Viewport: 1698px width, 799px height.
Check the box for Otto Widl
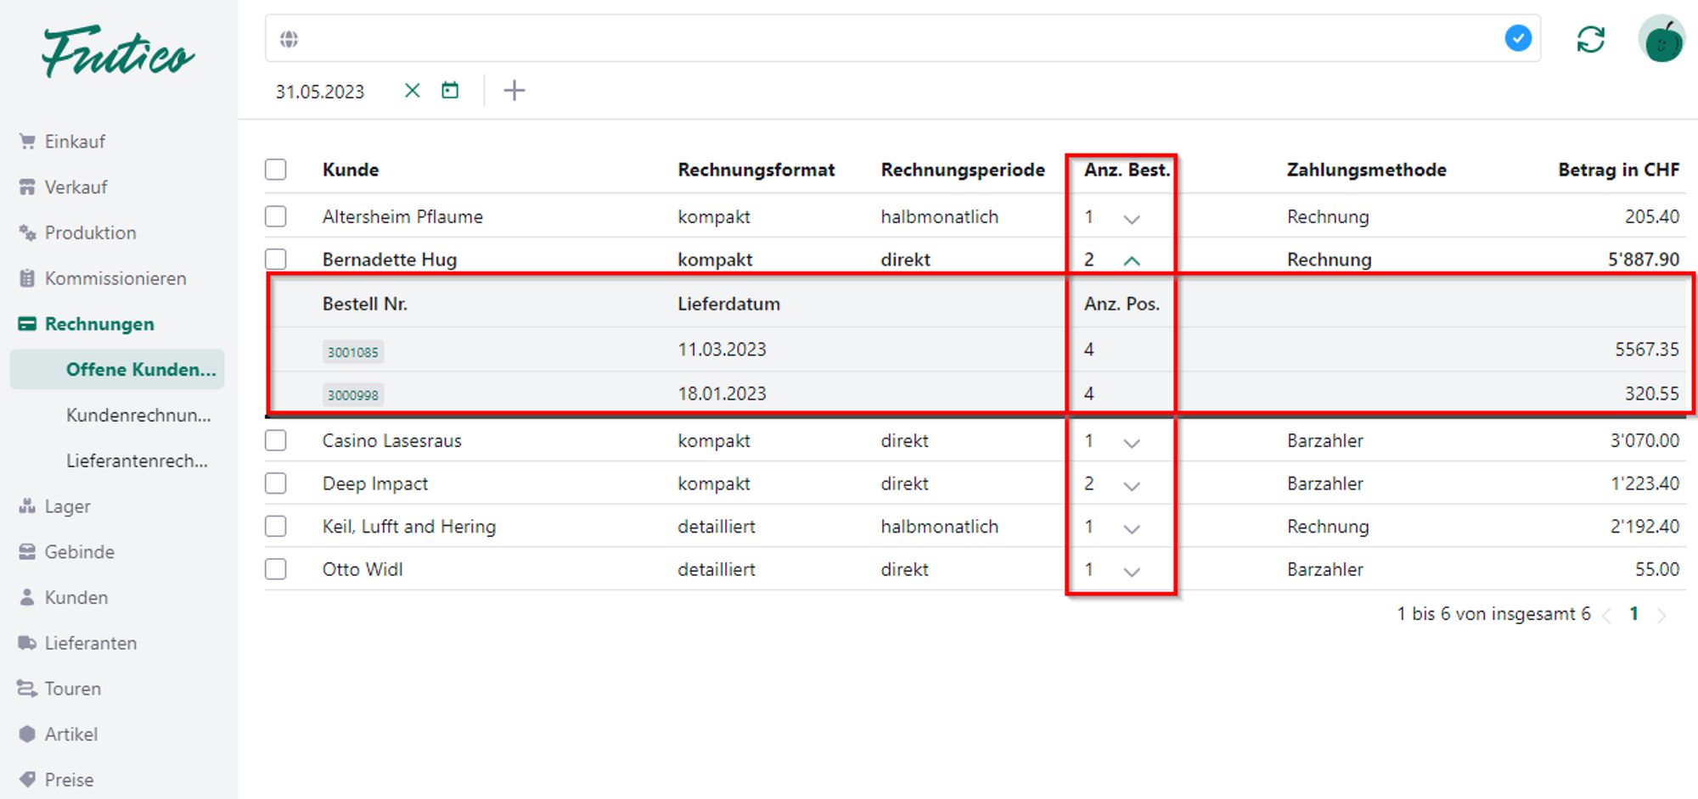point(276,569)
